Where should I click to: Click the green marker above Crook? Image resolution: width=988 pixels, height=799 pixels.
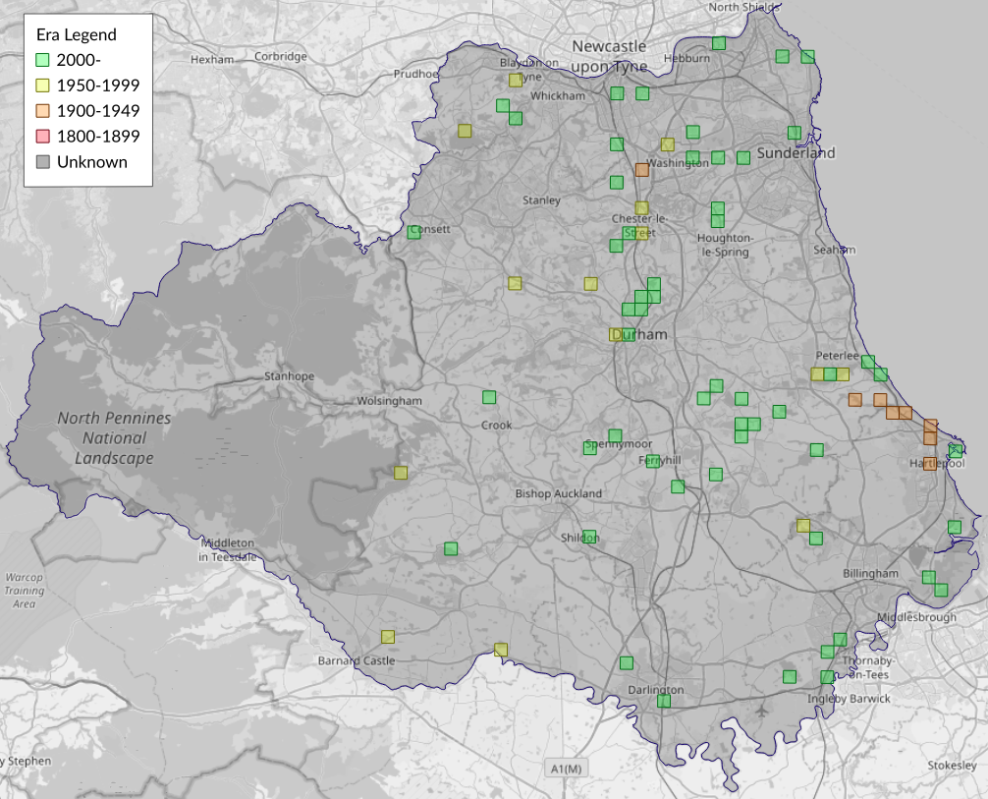tap(489, 397)
